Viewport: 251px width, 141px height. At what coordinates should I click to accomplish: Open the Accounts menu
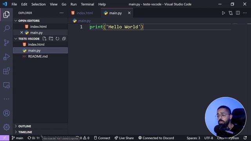6,113
